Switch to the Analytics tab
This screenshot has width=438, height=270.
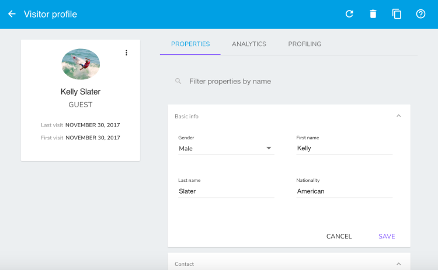click(x=249, y=44)
